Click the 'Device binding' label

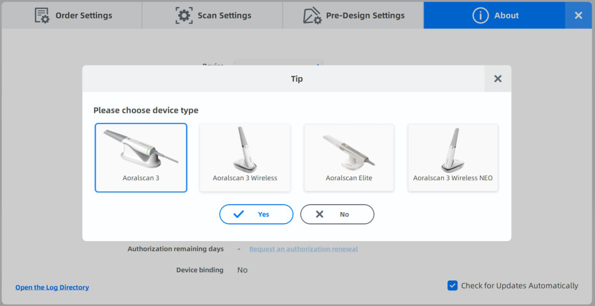pos(200,270)
